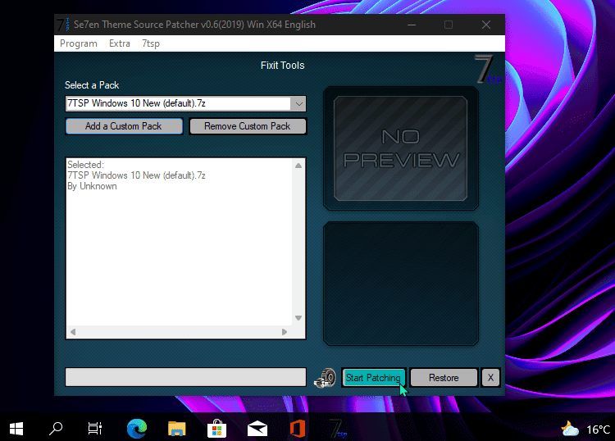Click Remove Custom Pack button
The image size is (615, 441).
pyautogui.click(x=248, y=126)
